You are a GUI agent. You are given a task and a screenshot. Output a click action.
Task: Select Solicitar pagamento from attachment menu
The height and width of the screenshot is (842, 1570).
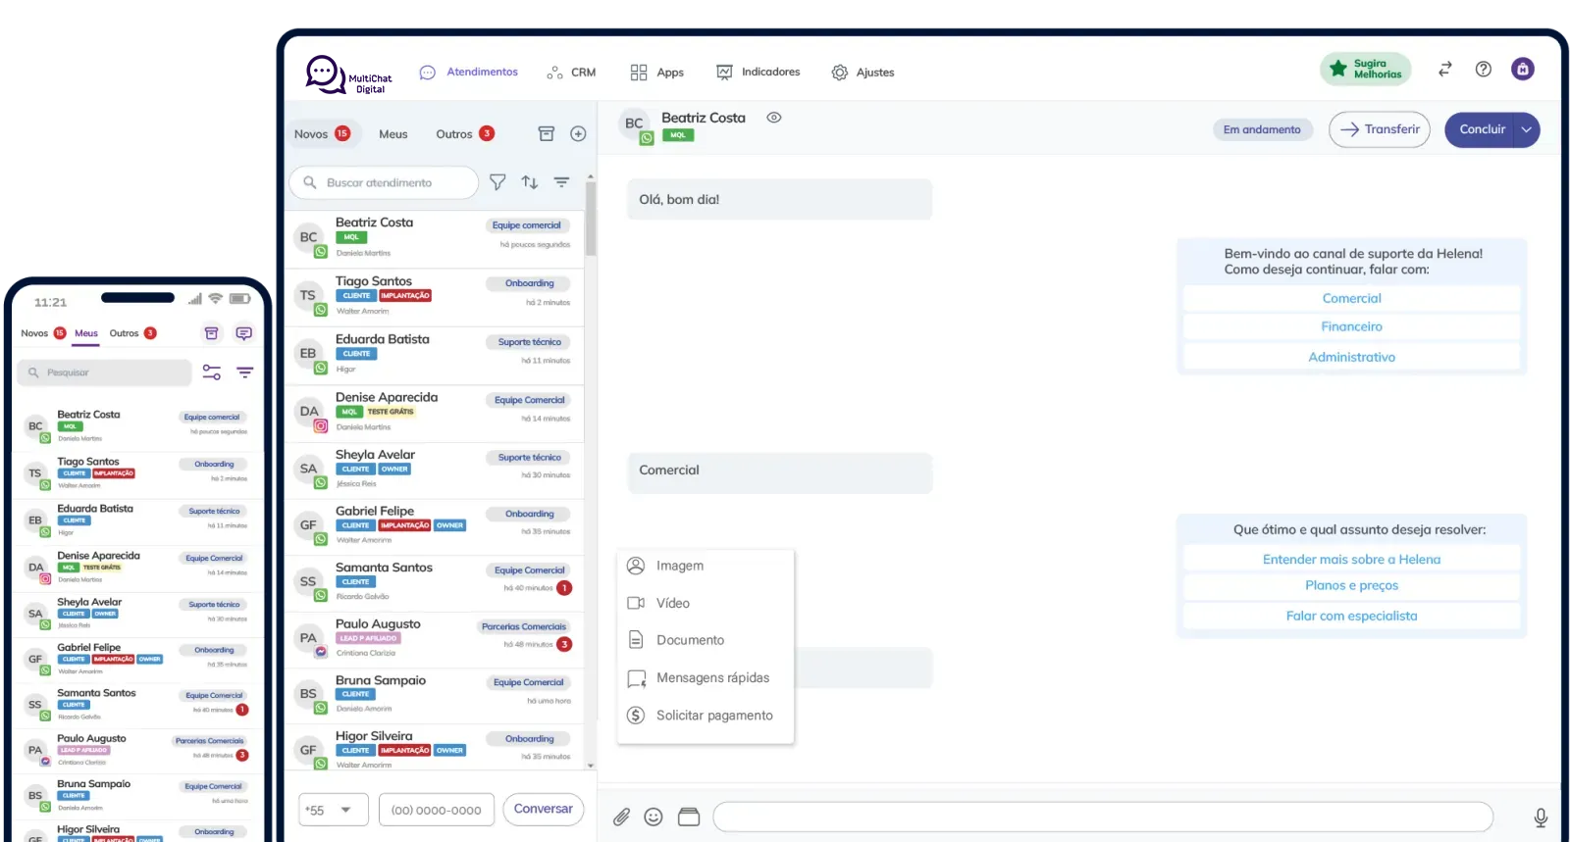click(x=713, y=716)
